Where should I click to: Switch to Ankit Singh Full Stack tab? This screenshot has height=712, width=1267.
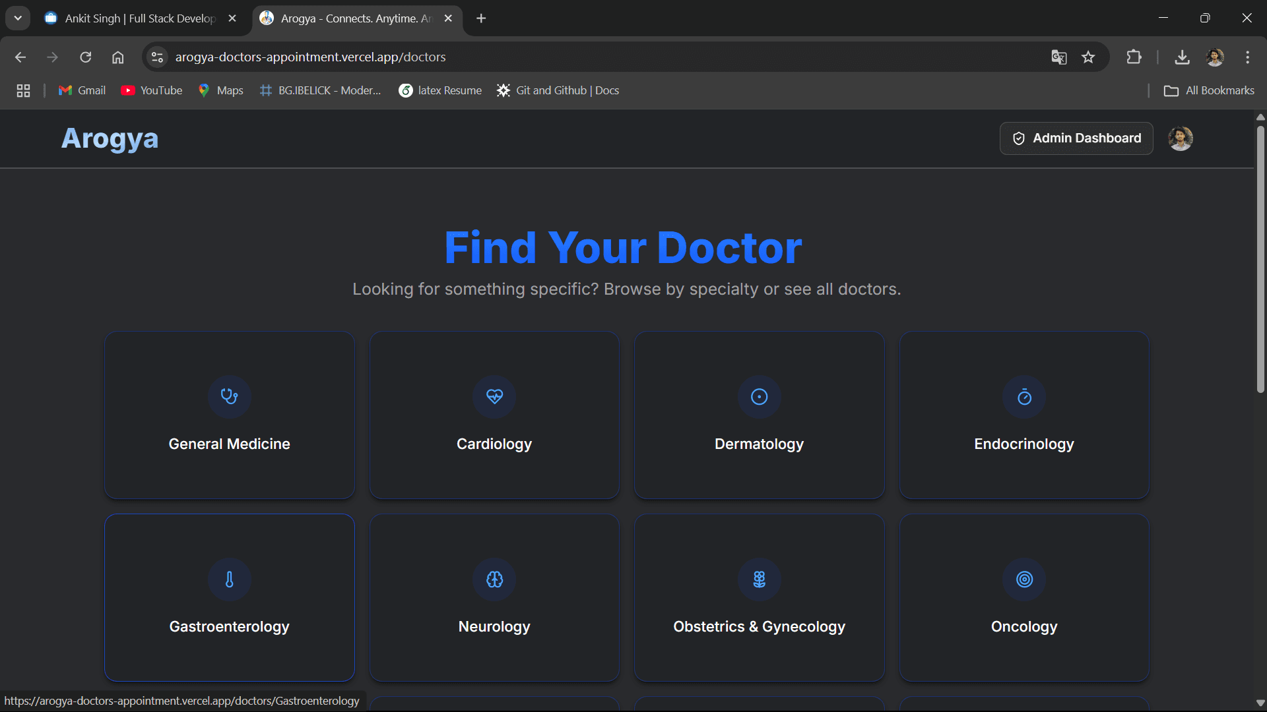click(x=141, y=18)
